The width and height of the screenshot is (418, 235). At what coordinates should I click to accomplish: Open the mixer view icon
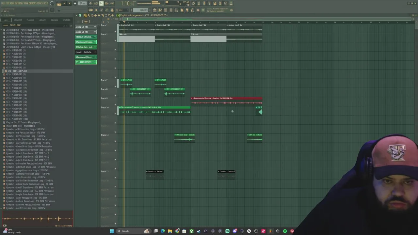pyautogui.click(x=171, y=10)
